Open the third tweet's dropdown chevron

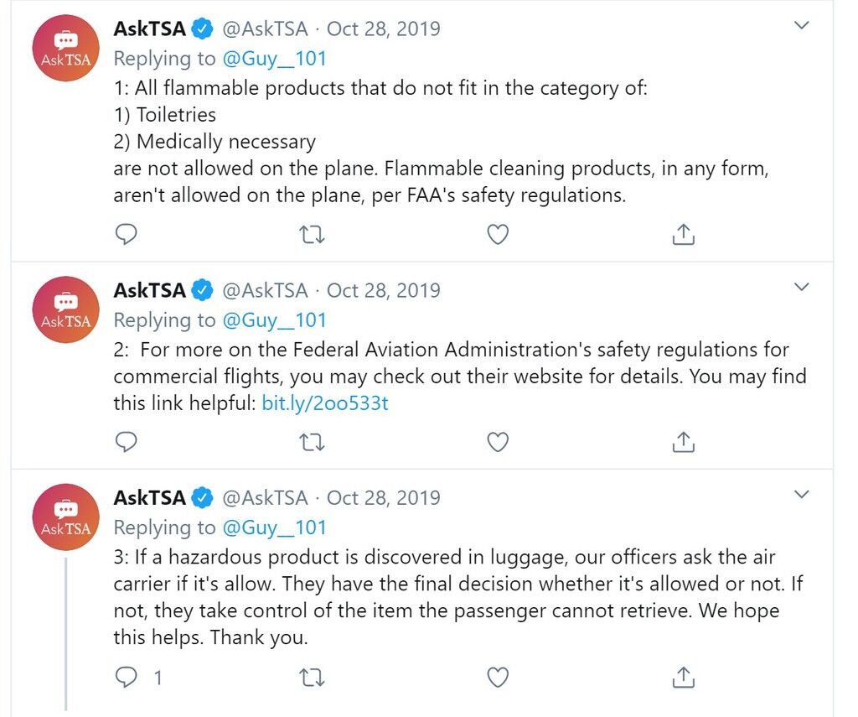(801, 495)
